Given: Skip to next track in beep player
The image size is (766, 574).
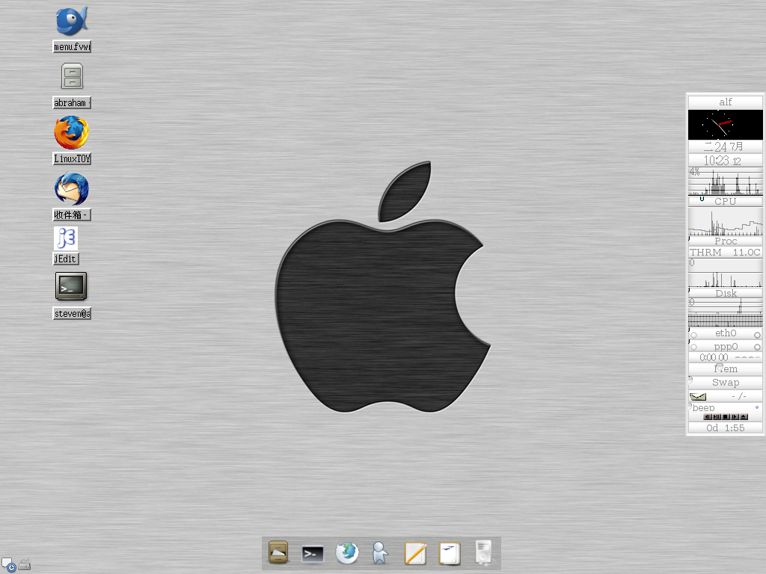Looking at the screenshot, I should (x=735, y=417).
